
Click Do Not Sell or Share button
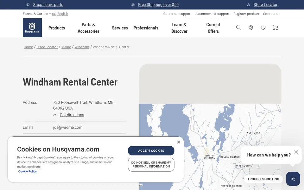coord(151,165)
